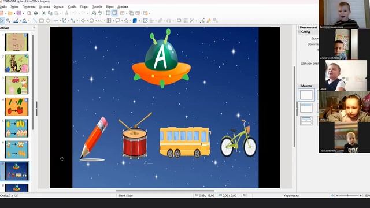The height and width of the screenshot is (208, 370).
Task: Open the Формат menu
Action: tap(59, 6)
